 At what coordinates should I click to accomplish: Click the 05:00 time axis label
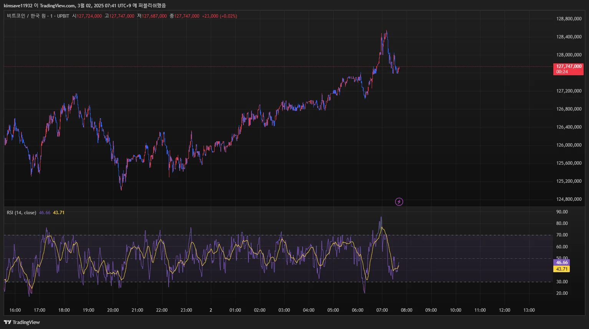333,310
